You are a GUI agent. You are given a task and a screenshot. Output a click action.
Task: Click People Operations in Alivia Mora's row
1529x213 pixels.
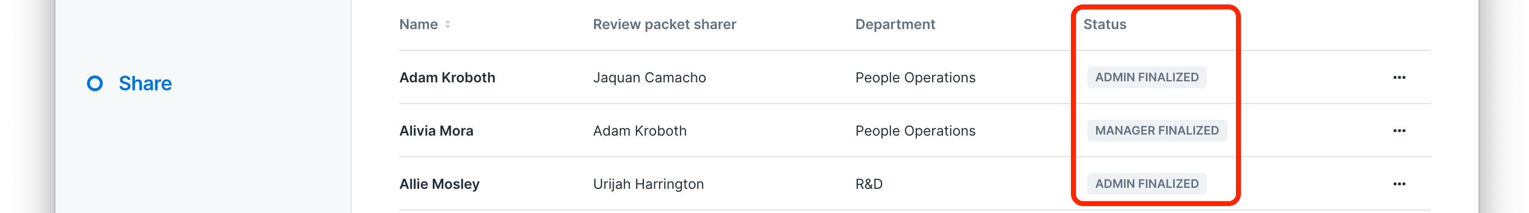coord(915,131)
